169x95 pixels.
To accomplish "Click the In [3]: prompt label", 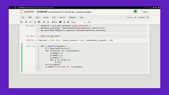I will pos(31,26).
